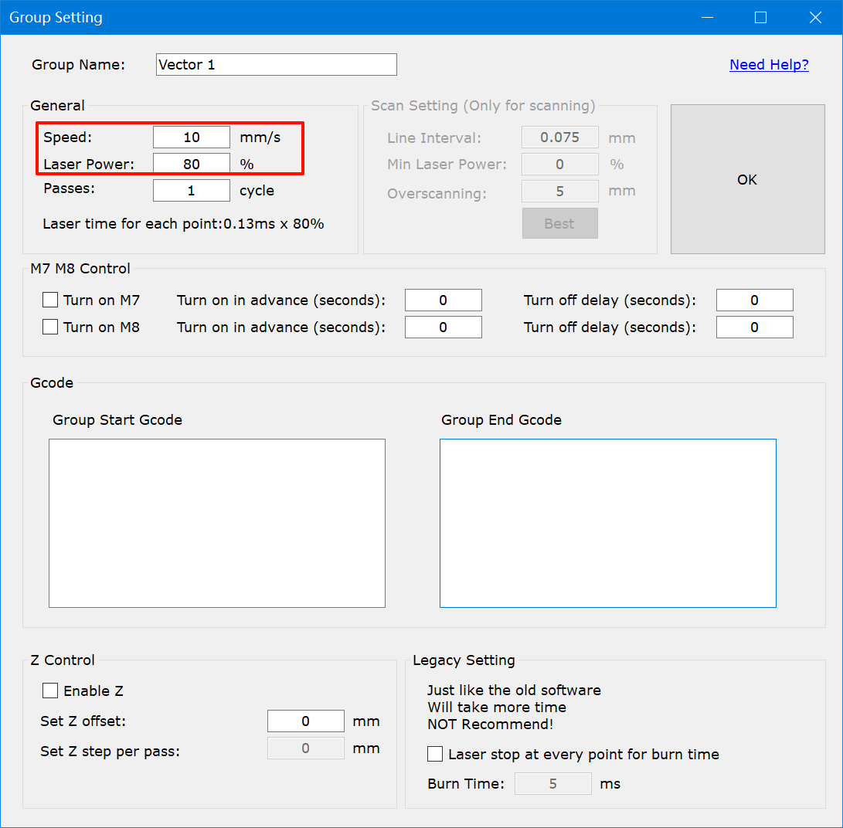Click the Set Z offset field
Screen dimensions: 843x828
point(305,721)
